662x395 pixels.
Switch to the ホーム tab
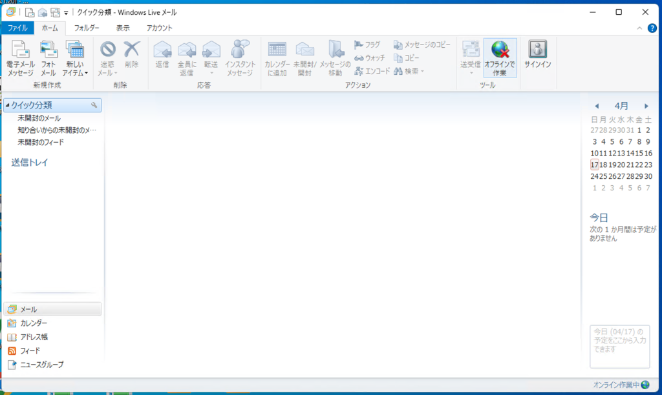(x=50, y=28)
